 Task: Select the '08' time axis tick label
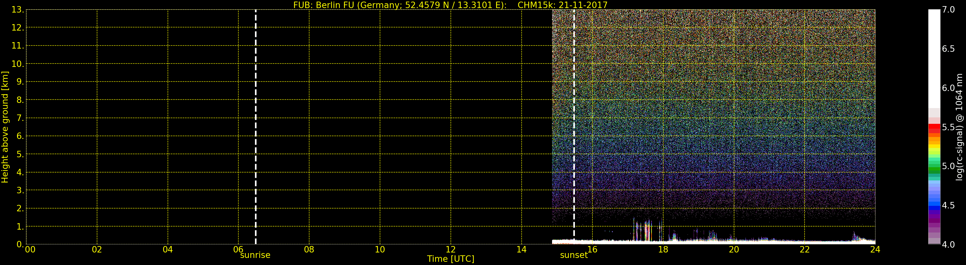click(309, 250)
